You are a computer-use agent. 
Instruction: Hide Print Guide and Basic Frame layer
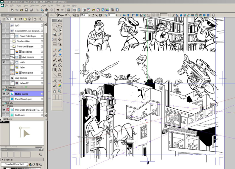[x=4, y=110]
